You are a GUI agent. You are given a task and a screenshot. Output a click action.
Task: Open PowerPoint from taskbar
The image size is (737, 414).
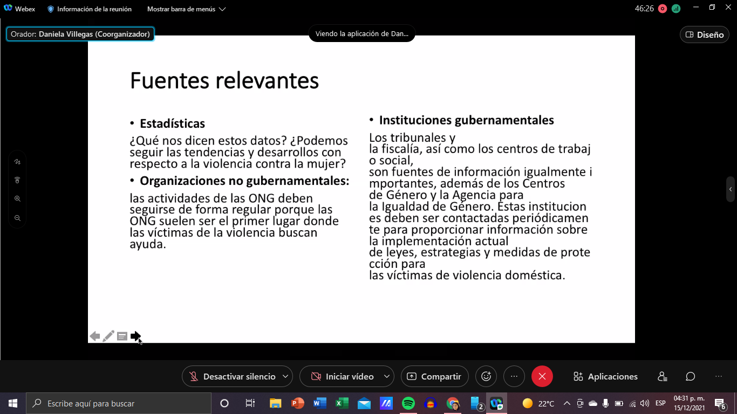298,403
